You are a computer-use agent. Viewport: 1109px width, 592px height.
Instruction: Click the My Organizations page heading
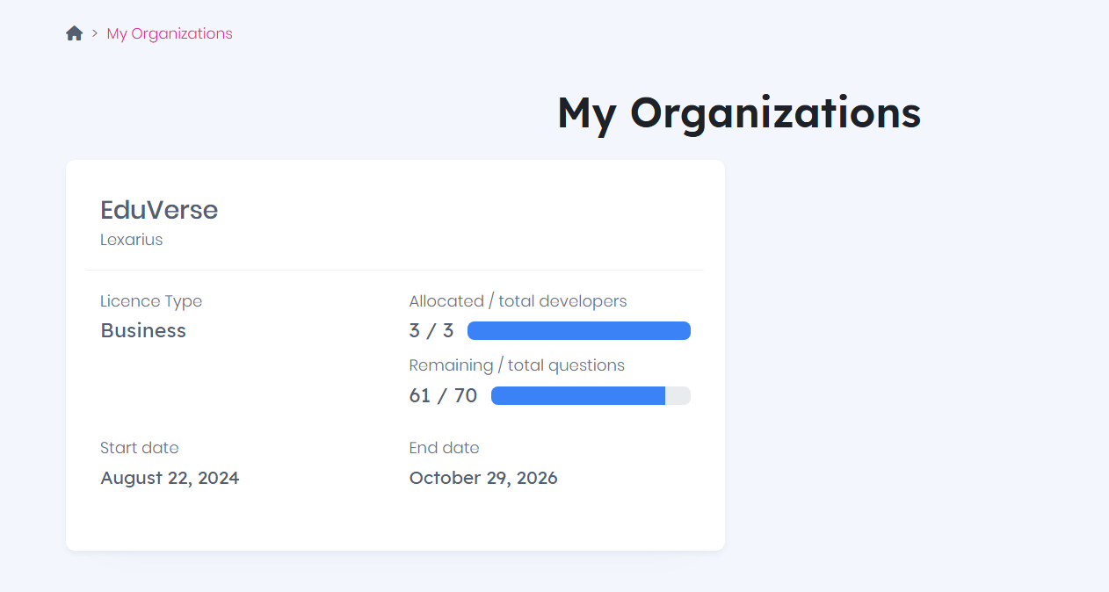[738, 112]
